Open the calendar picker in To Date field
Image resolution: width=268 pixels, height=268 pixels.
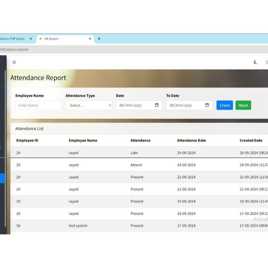click(207, 105)
